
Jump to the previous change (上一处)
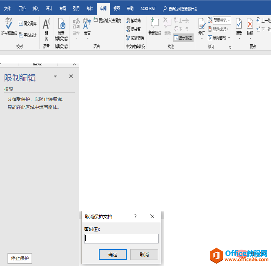click(263, 21)
